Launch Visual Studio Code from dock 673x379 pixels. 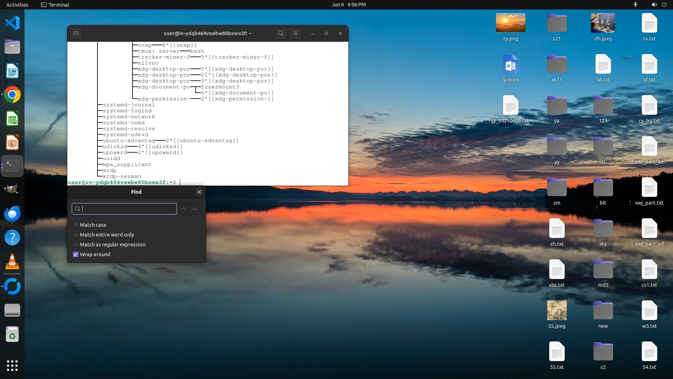12,23
